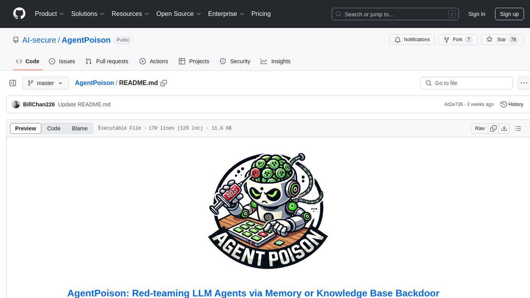Select the Preview view
This screenshot has height=298, width=530.
[26, 128]
